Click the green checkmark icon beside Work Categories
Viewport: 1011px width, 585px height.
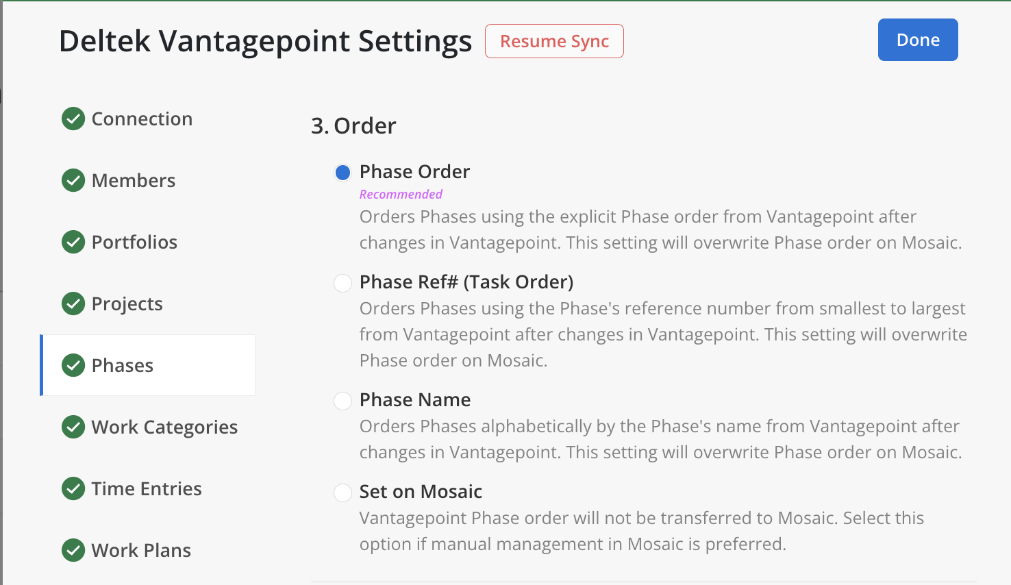(x=73, y=427)
